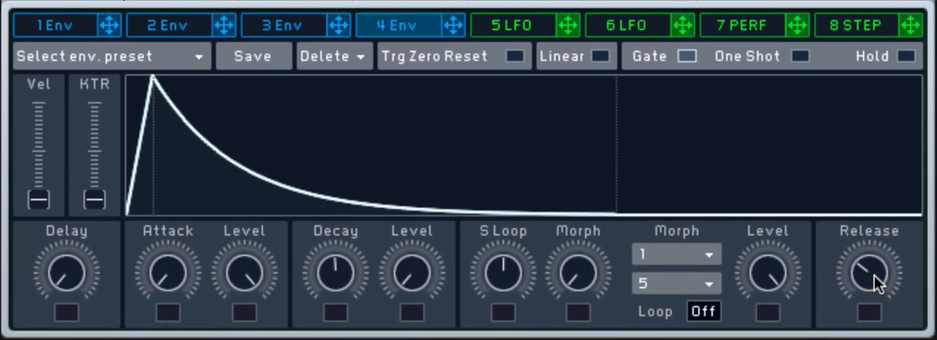Click the drag-assign icon of 5 LFO
937x340 pixels.
[x=568, y=25]
